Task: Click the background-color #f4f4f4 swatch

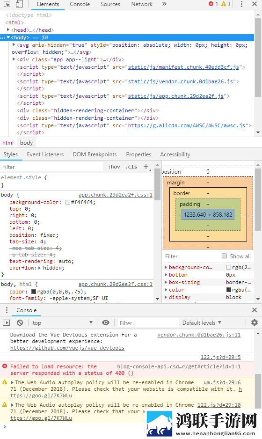Action: pyautogui.click(x=67, y=202)
